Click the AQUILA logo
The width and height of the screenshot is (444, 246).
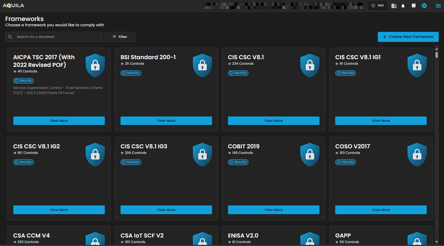click(x=14, y=6)
